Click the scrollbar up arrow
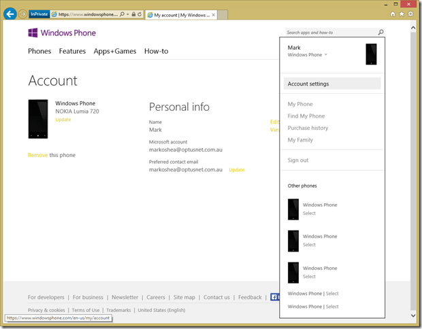 pyautogui.click(x=413, y=27)
